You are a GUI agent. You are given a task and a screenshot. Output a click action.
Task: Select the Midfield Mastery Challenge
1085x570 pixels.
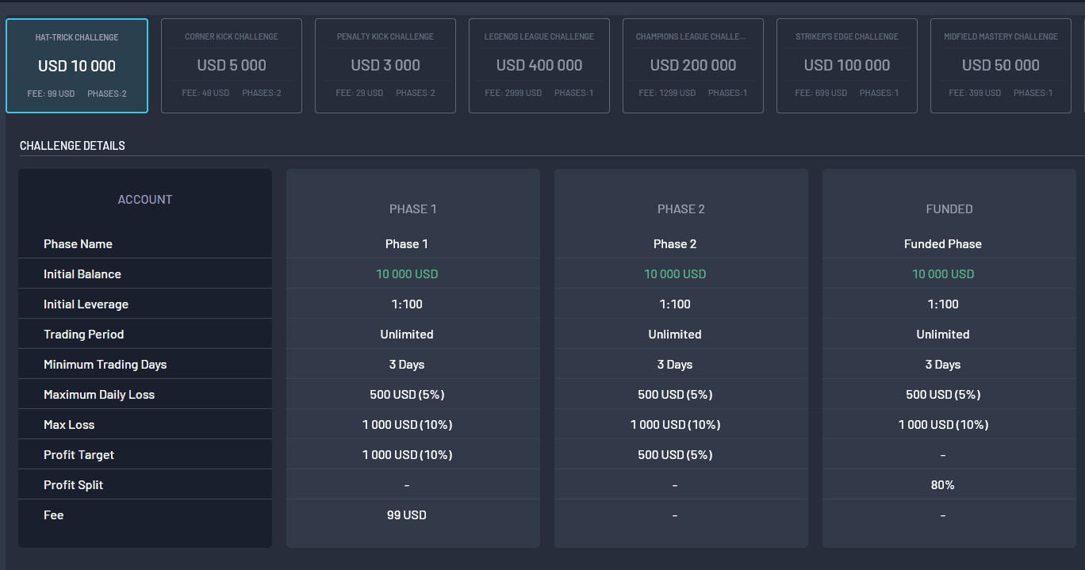tap(1000, 63)
